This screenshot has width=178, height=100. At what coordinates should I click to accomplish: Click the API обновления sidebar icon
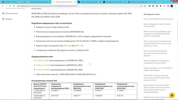3,13
